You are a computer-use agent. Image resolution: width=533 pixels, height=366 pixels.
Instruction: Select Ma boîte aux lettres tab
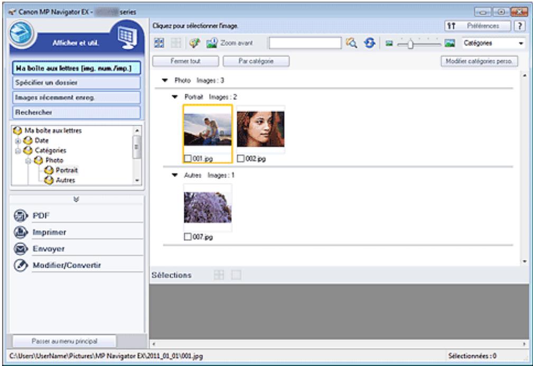pyautogui.click(x=77, y=68)
